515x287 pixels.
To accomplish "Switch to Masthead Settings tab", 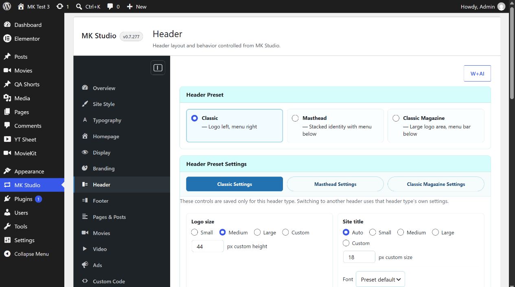I will [335, 184].
